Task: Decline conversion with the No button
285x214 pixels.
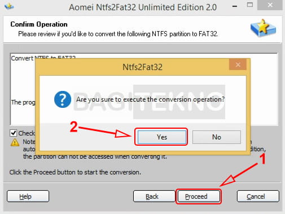Action: coord(217,137)
